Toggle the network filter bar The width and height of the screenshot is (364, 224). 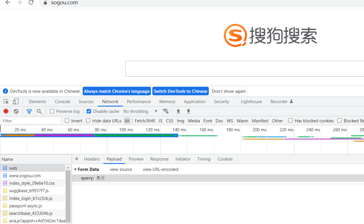pos(29,111)
